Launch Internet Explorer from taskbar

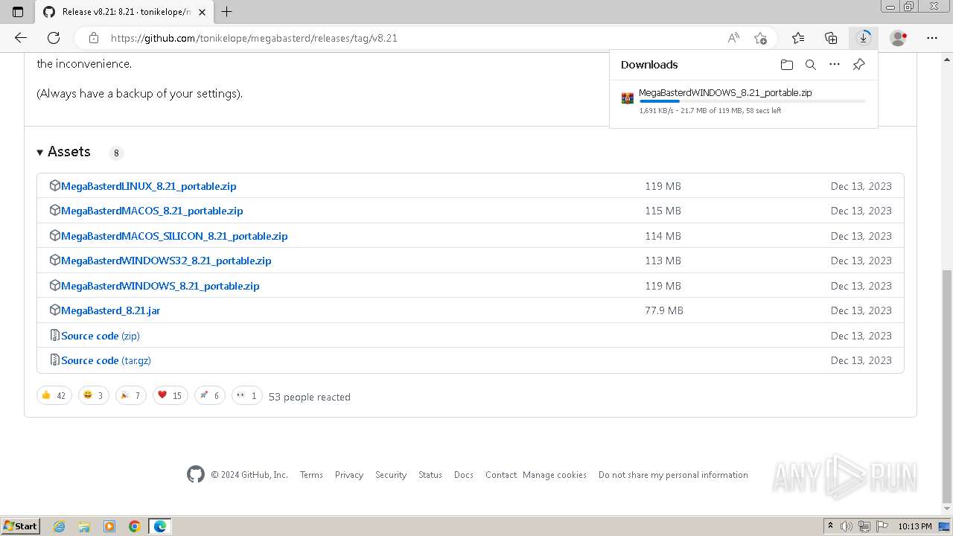pyautogui.click(x=60, y=526)
